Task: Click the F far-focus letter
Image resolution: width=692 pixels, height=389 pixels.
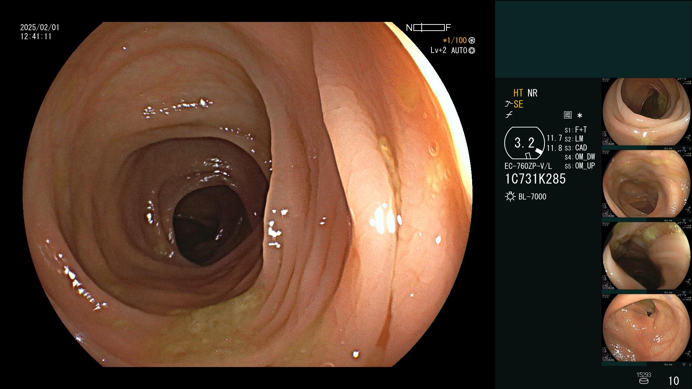Action: click(x=448, y=28)
